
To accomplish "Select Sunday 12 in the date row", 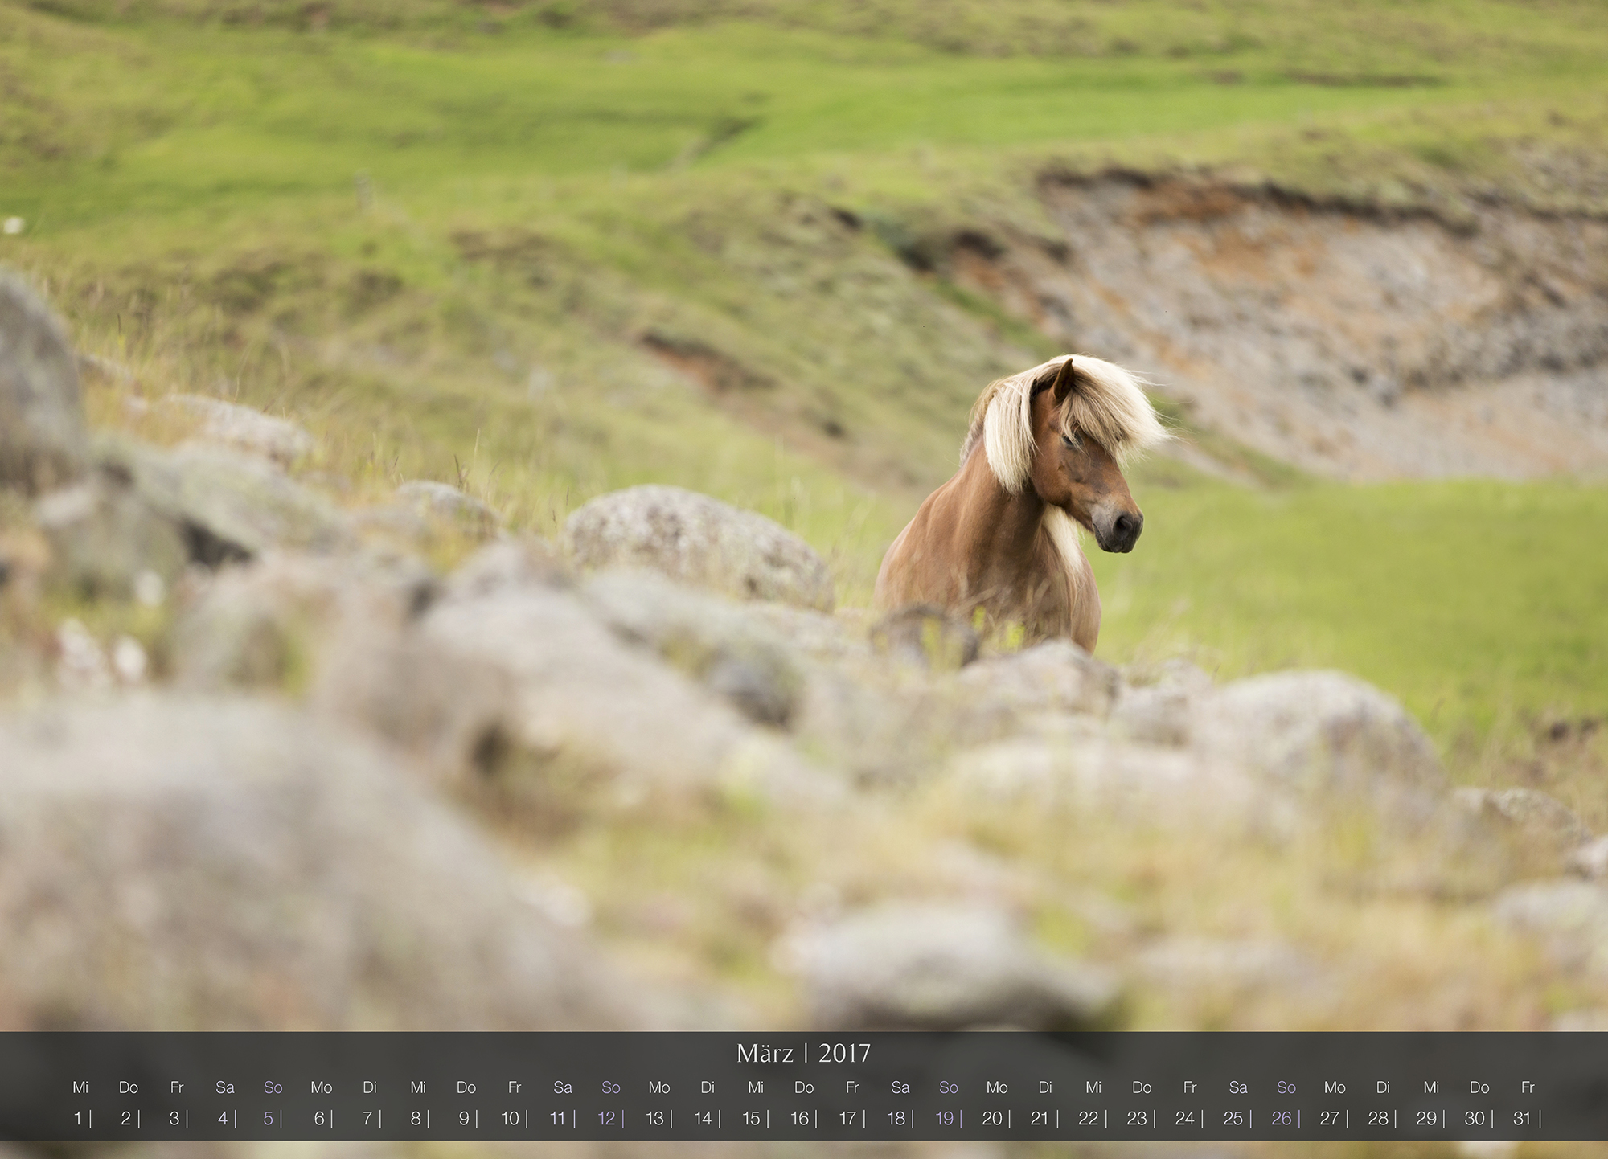I will tap(606, 1118).
